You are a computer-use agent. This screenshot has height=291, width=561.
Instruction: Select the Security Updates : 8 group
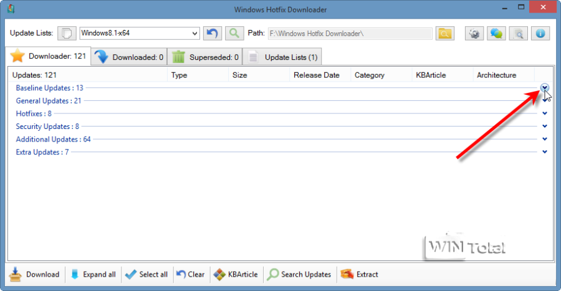click(47, 126)
